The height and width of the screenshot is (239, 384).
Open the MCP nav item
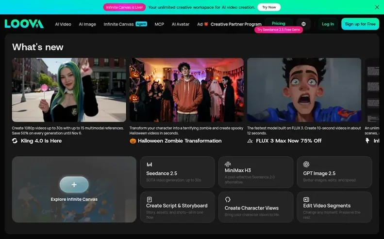click(159, 24)
